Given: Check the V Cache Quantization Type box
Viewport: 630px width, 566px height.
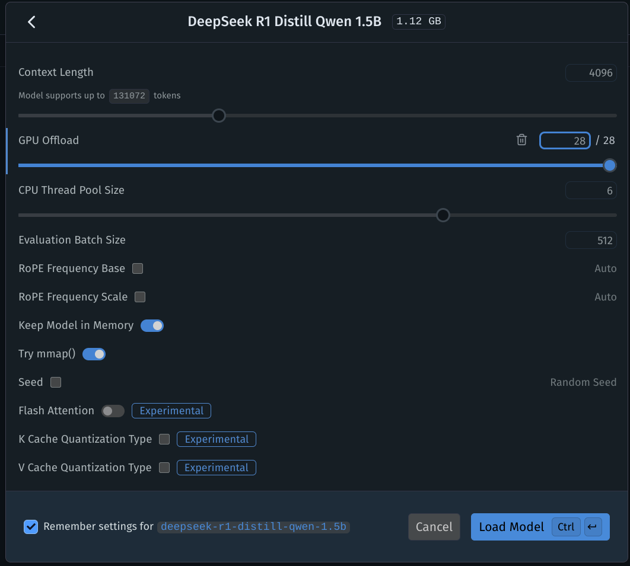Looking at the screenshot, I should pos(164,468).
